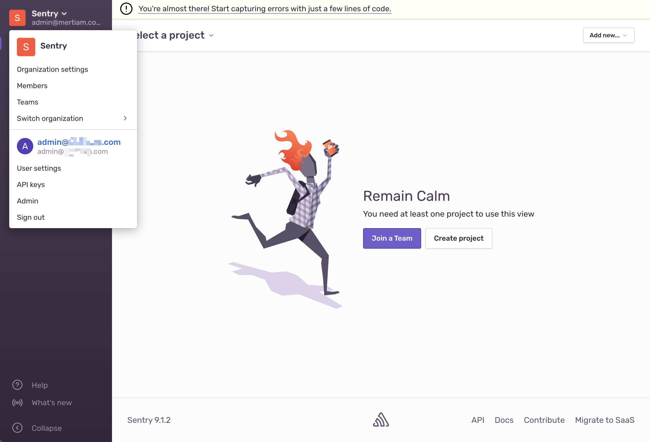Click the blue admin email user name link
The image size is (650, 442).
click(x=79, y=142)
